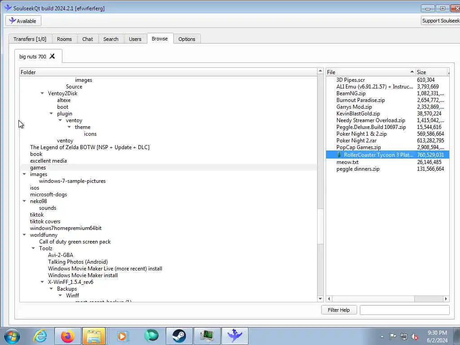This screenshot has width=460, height=345.
Task: Click the Support Soulseek button
Action: [x=440, y=21]
